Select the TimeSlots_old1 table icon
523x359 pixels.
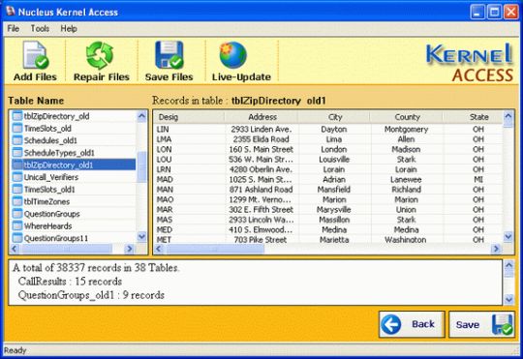[x=17, y=189]
